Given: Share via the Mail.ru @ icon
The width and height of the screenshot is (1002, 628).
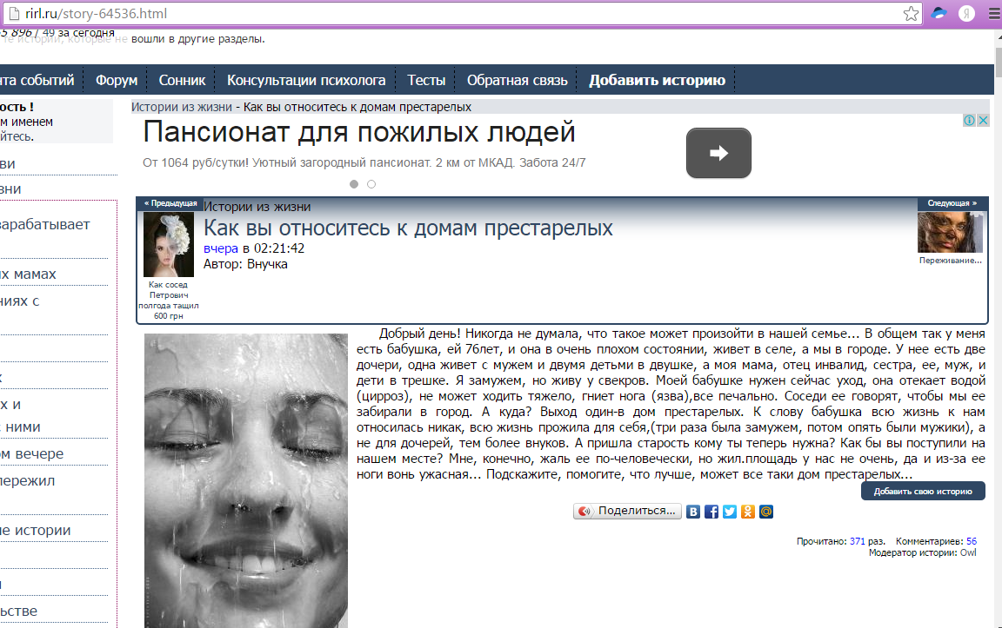Looking at the screenshot, I should pyautogui.click(x=765, y=512).
